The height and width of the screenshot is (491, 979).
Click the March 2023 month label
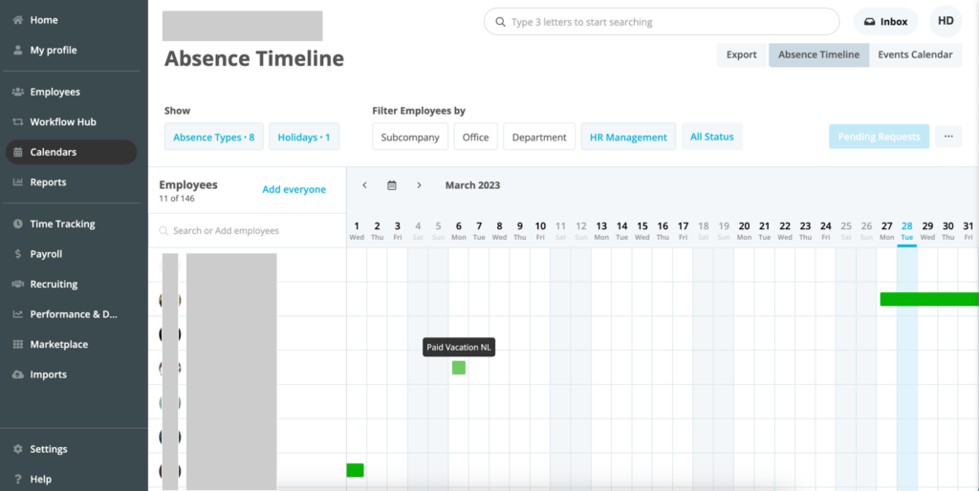[x=472, y=185]
